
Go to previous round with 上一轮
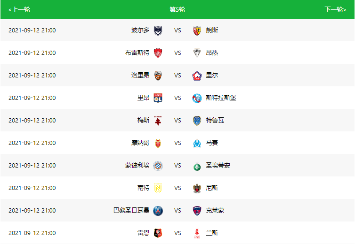[19, 9]
